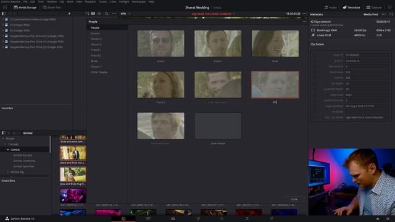Toggle the Media Storage panel button
The image size is (395, 222).
point(25,7)
